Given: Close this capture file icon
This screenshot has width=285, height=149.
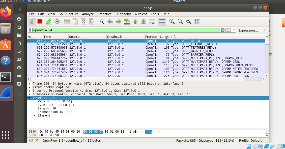Looking at the screenshot, I should click(x=83, y=22).
